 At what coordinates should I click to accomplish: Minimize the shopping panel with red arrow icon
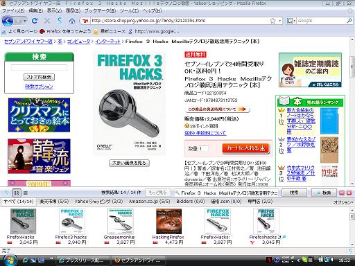342,193
